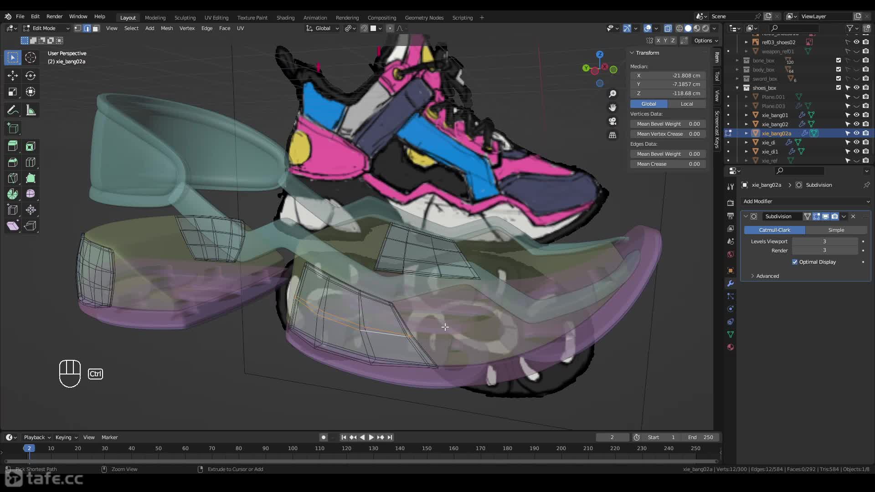The height and width of the screenshot is (492, 875).
Task: Choose the Poly Build tool
Action: point(31,178)
